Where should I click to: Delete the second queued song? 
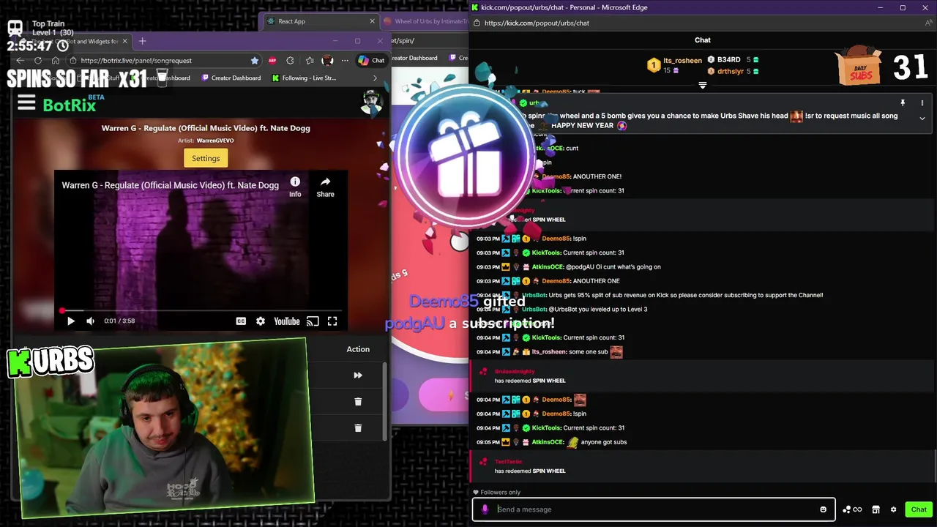point(358,428)
